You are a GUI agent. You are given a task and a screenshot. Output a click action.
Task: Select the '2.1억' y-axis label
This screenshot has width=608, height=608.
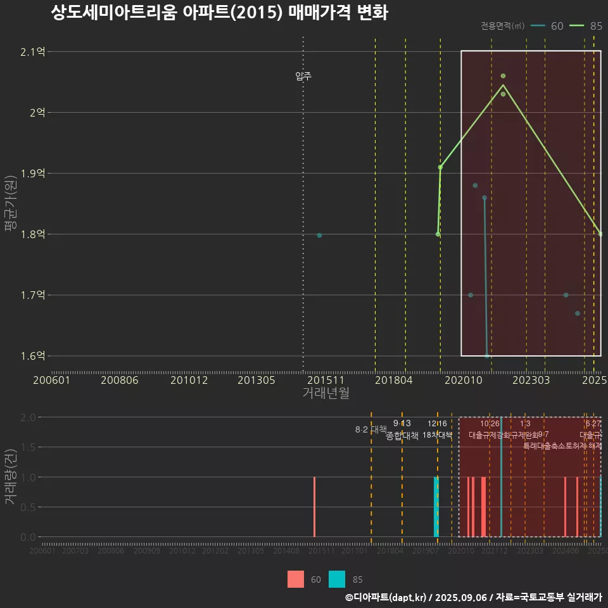point(32,51)
